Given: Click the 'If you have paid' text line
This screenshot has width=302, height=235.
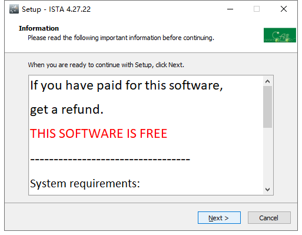Looking at the screenshot, I should point(127,85).
